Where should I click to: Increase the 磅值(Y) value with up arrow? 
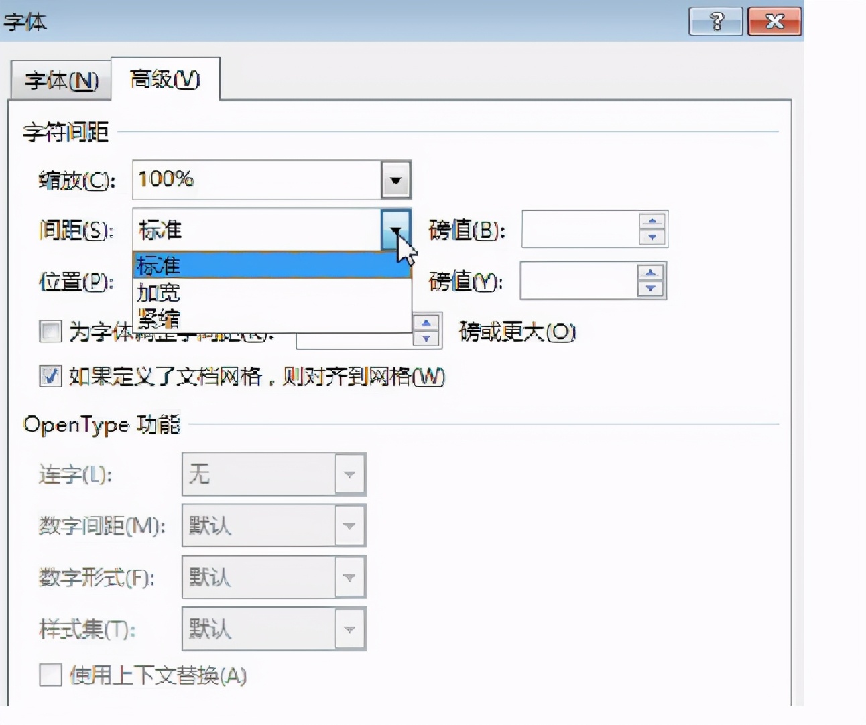coord(650,273)
